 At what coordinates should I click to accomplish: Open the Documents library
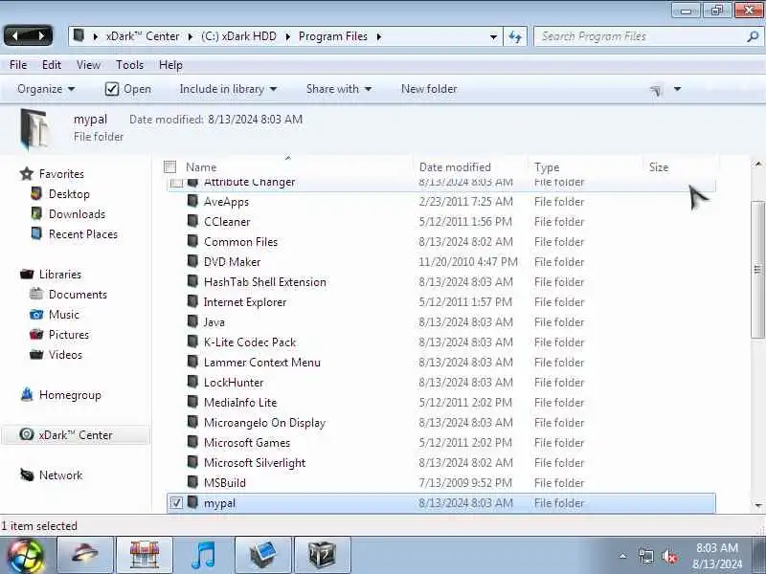78,295
